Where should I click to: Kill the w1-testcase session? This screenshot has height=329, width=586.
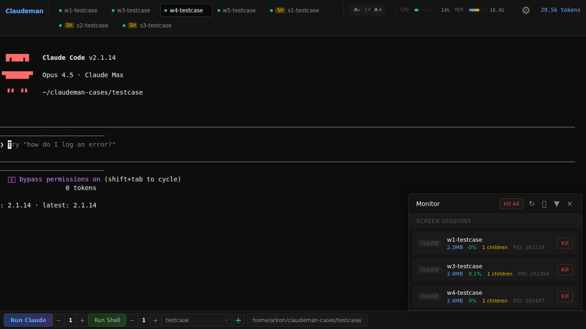pos(564,243)
